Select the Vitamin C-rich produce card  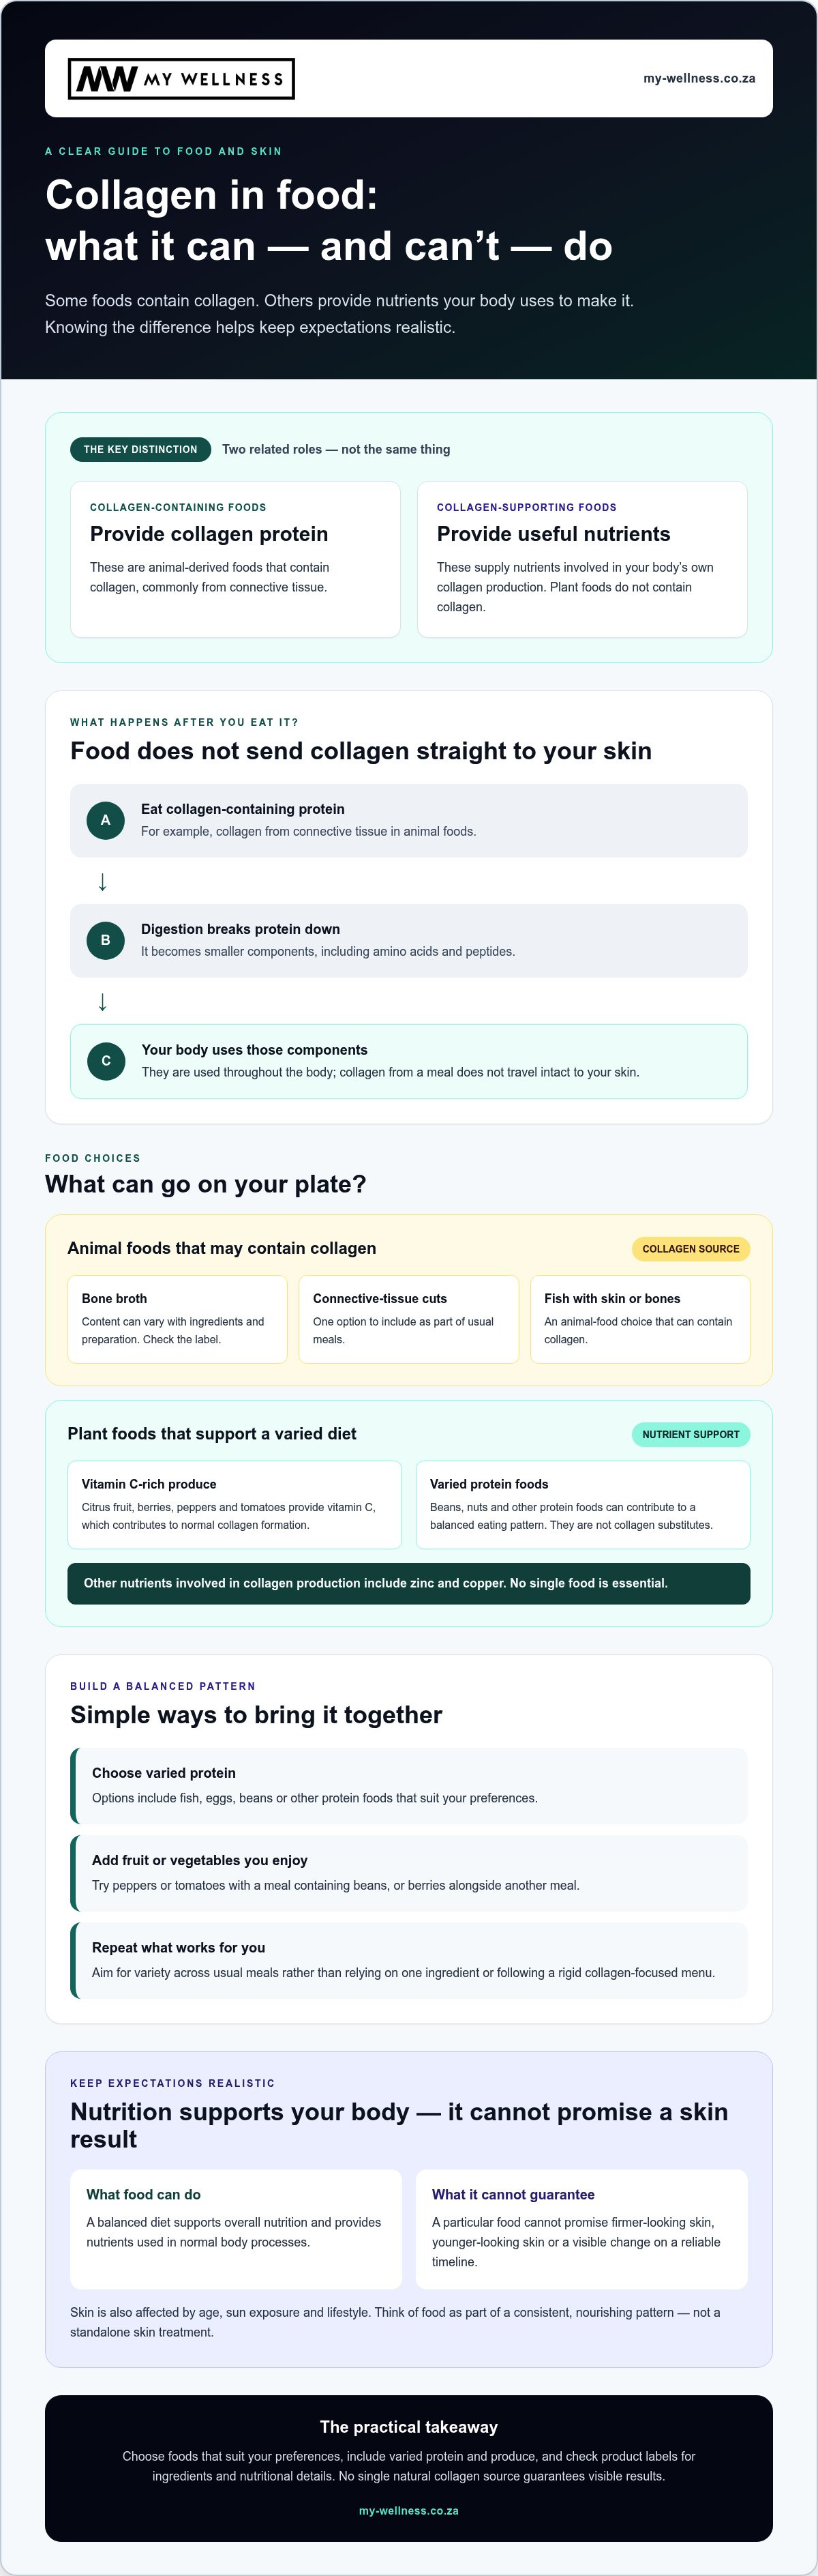coord(234,1505)
